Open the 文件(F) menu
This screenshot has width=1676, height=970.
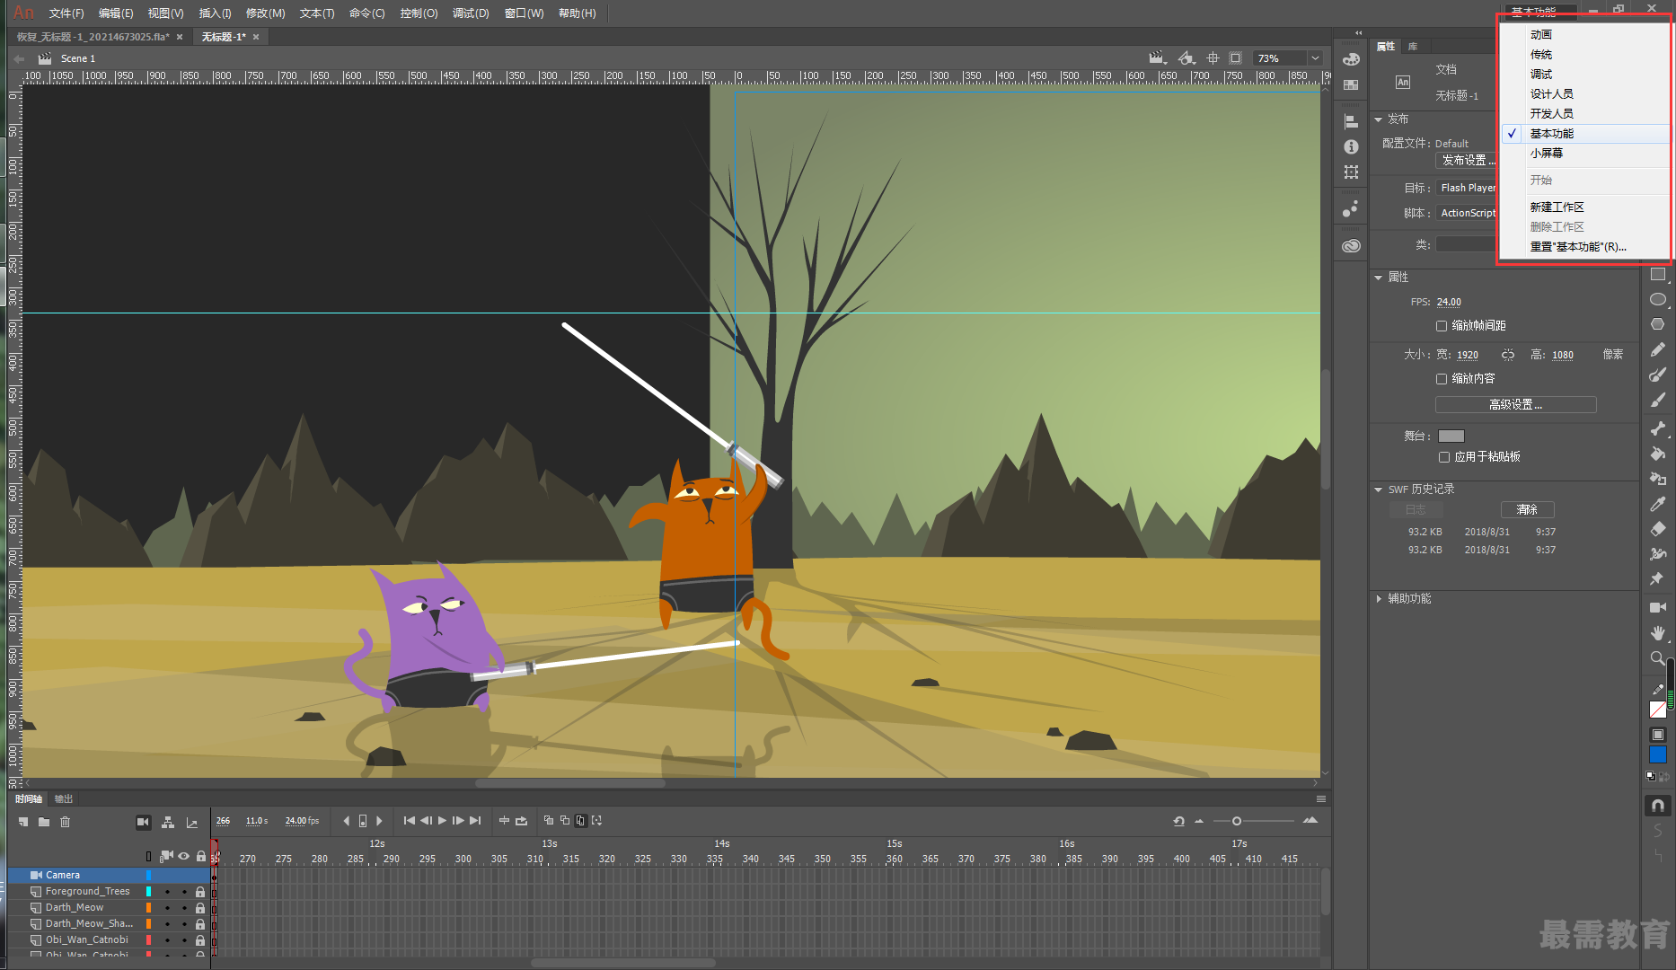[66, 13]
